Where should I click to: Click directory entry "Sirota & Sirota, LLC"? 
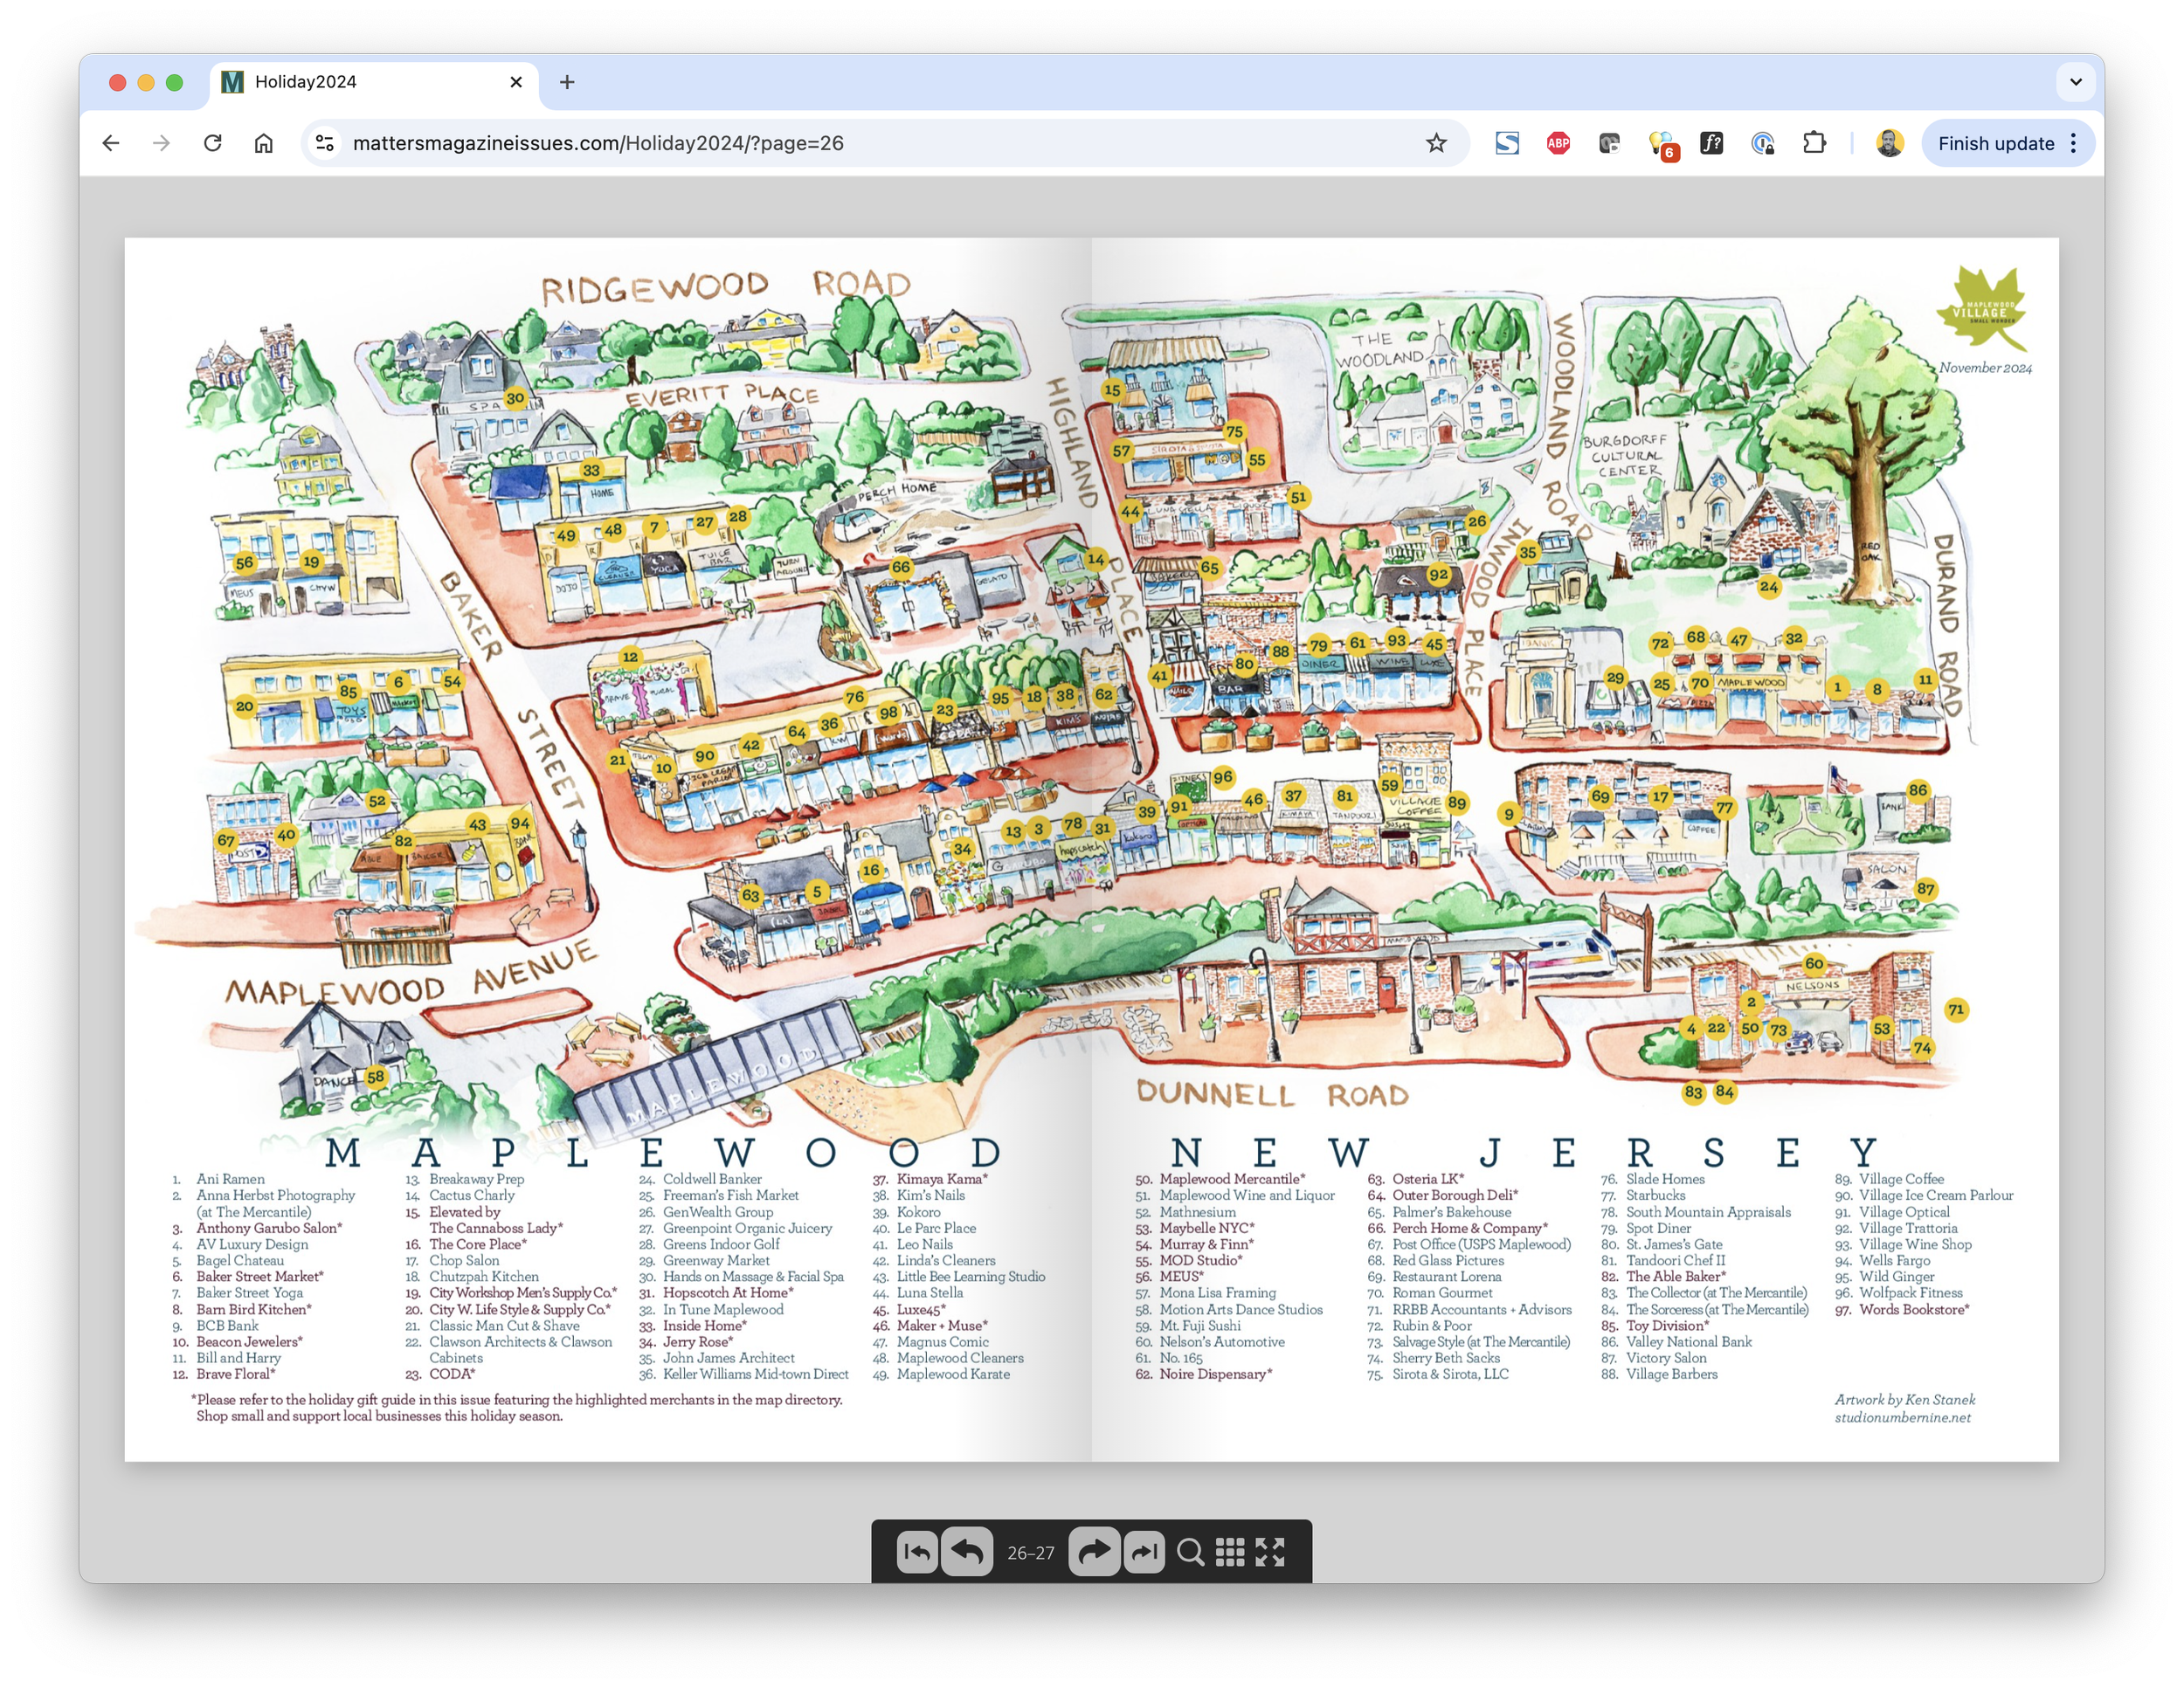click(x=1450, y=1375)
